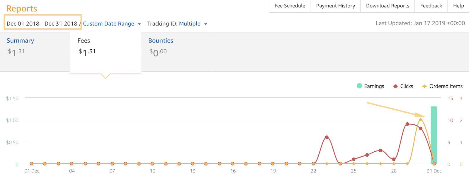Toggle the Earnings legend circle icon

[x=359, y=86]
